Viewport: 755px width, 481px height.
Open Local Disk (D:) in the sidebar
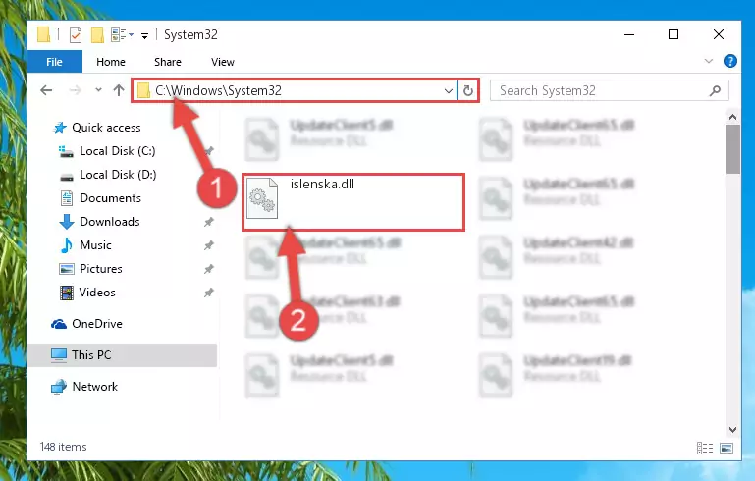pos(118,175)
